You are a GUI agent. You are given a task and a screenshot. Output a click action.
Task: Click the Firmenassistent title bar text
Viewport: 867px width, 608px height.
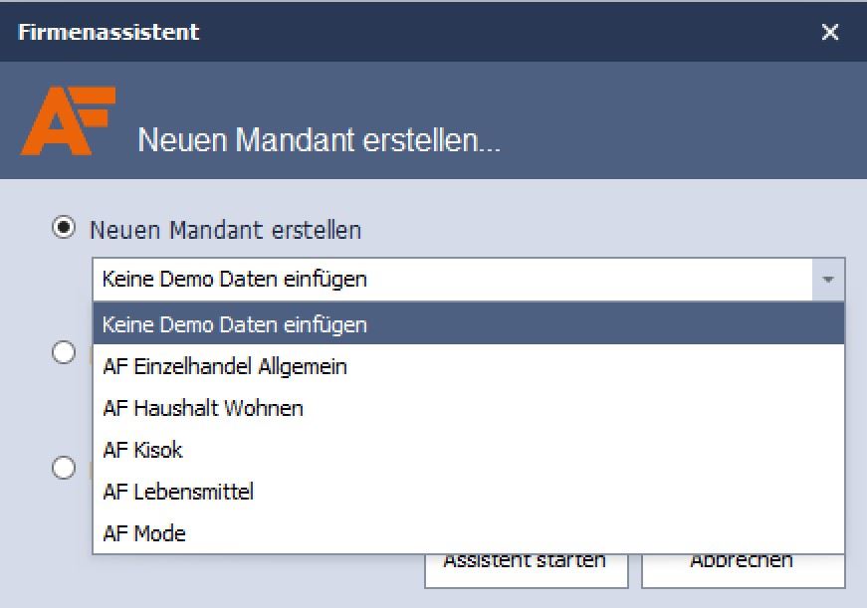click(x=108, y=32)
